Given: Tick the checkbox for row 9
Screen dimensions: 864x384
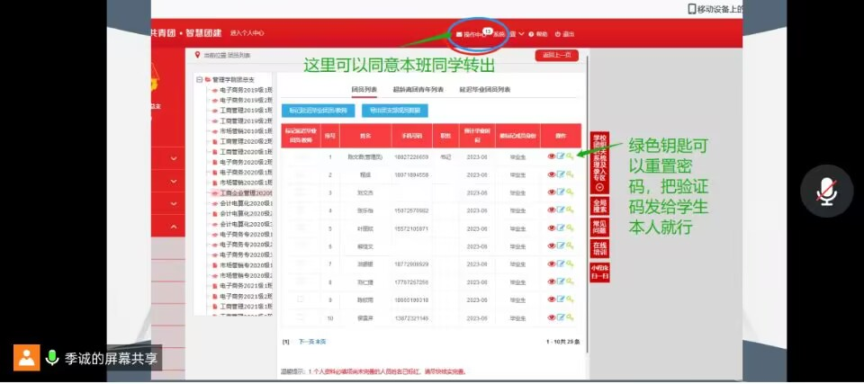Looking at the screenshot, I should (x=301, y=299).
